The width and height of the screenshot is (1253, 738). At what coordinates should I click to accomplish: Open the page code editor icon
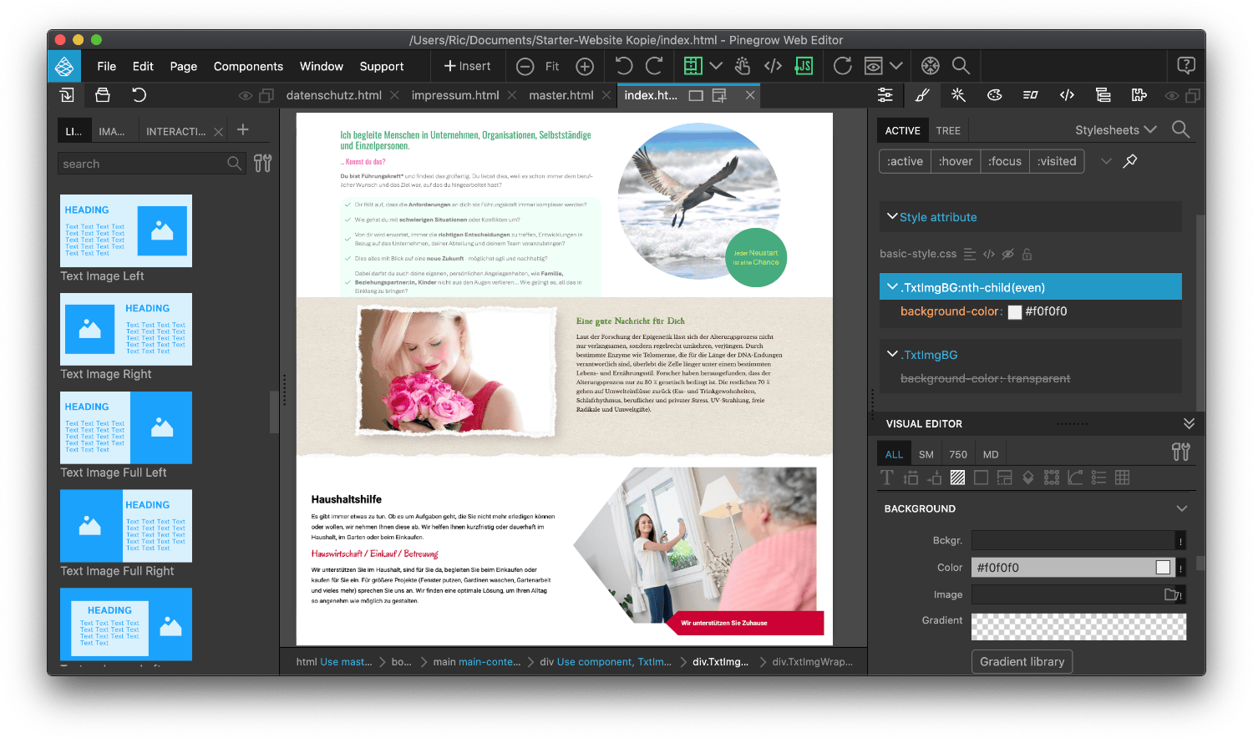pyautogui.click(x=773, y=66)
